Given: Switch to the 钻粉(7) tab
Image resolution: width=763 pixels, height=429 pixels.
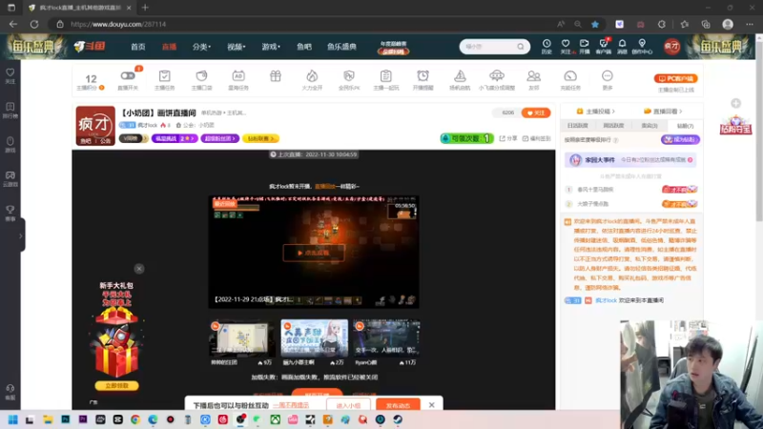Looking at the screenshot, I should click(x=685, y=126).
